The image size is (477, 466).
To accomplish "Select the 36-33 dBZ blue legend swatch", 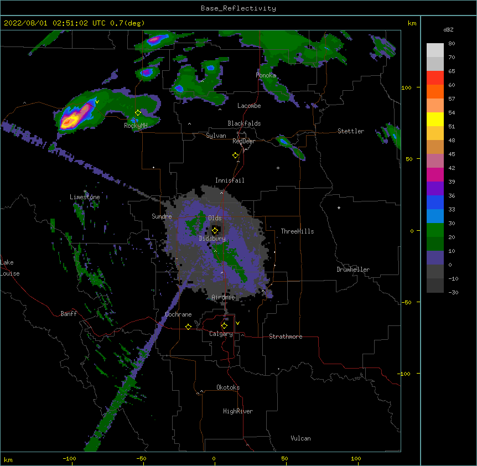I will (435, 202).
